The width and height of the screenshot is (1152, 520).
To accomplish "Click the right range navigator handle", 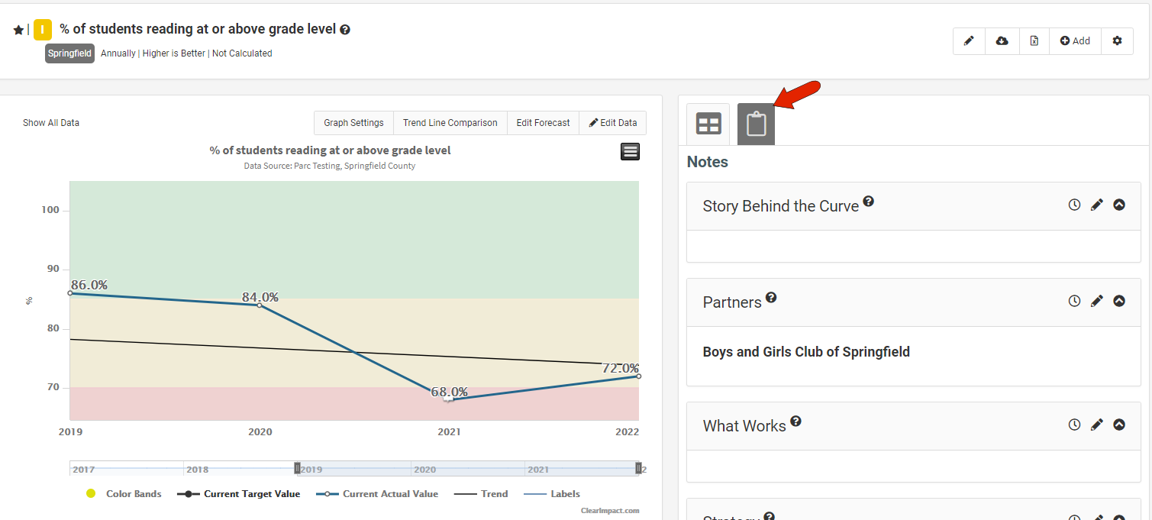I will (639, 468).
